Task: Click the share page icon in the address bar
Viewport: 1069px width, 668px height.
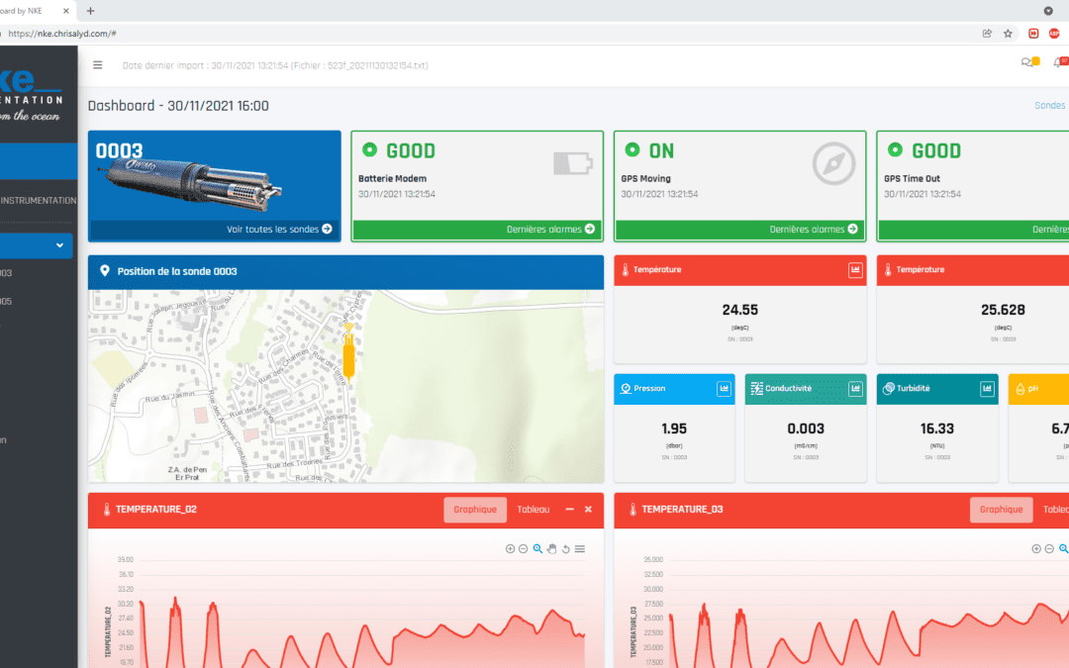Action: (987, 34)
